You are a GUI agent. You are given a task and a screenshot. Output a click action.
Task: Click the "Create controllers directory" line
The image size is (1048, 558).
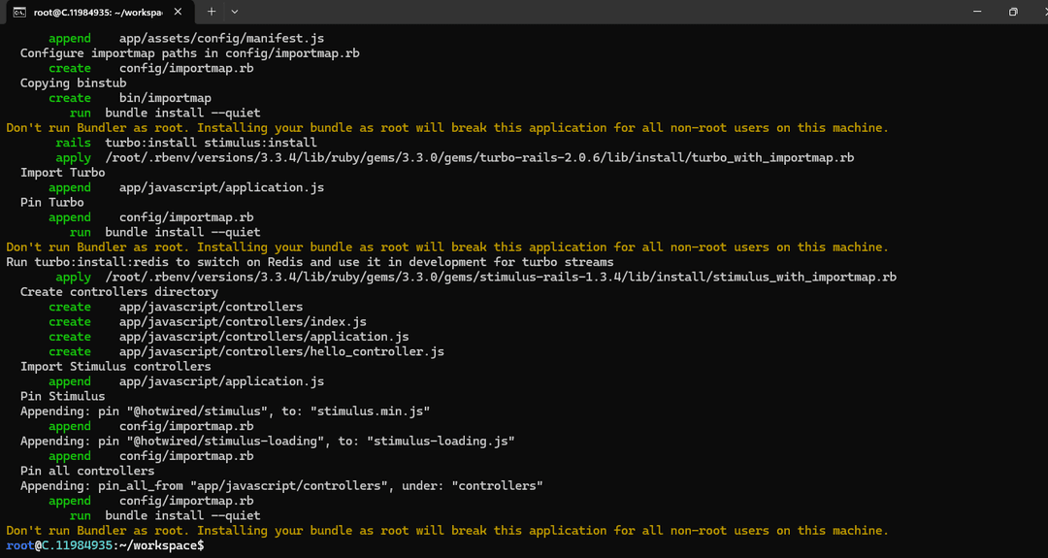(x=119, y=292)
